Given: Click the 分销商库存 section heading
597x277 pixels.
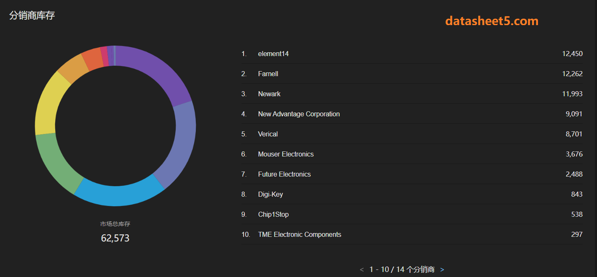Looking at the screenshot, I should [32, 15].
